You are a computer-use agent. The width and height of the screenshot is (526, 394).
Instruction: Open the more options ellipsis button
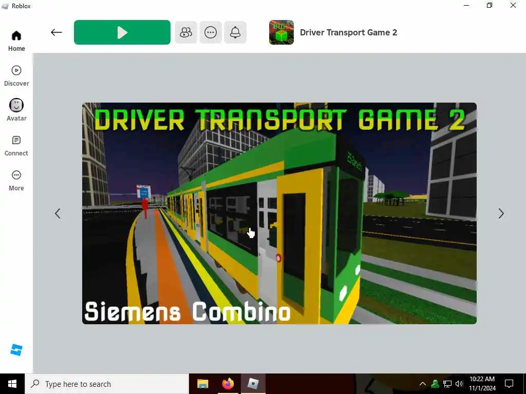pyautogui.click(x=211, y=32)
